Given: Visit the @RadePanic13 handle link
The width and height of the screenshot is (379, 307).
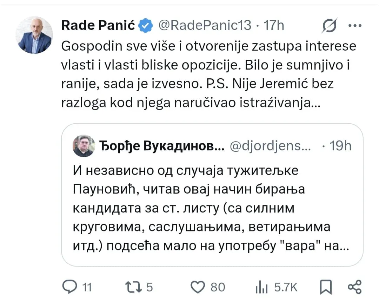Looking at the screenshot, I should coord(205,25).
